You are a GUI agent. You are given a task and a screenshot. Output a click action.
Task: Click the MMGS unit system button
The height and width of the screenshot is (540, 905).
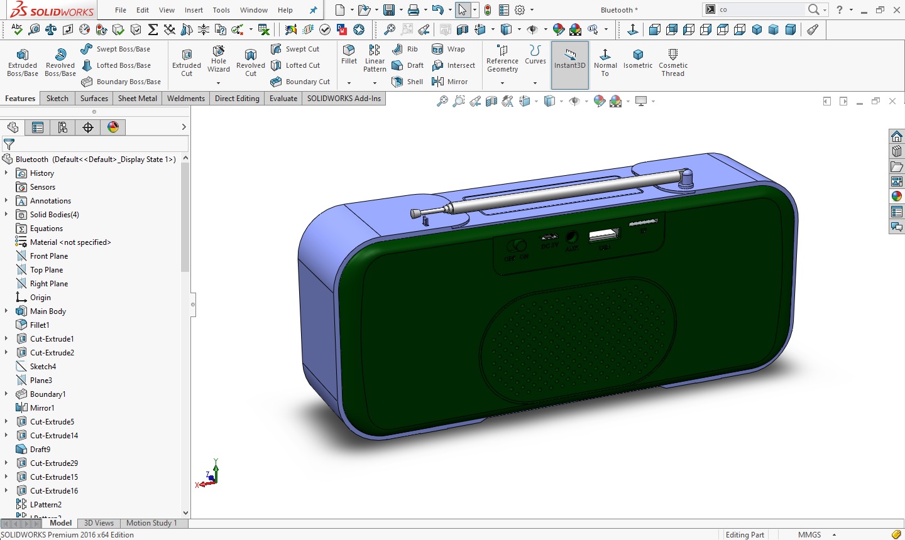coord(809,535)
